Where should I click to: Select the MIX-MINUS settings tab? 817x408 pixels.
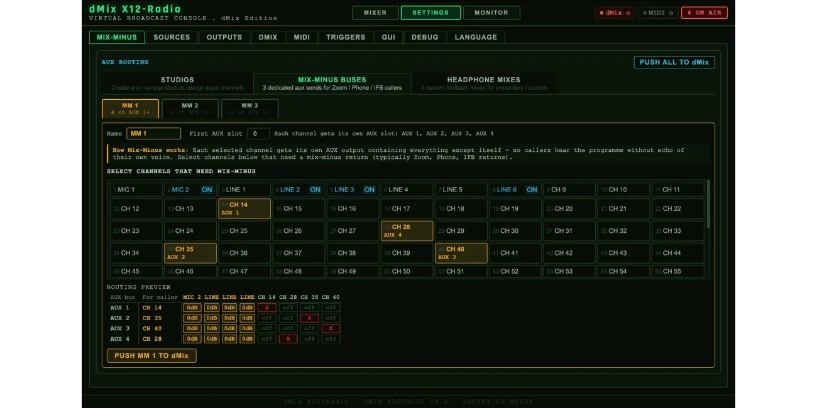pyautogui.click(x=117, y=37)
